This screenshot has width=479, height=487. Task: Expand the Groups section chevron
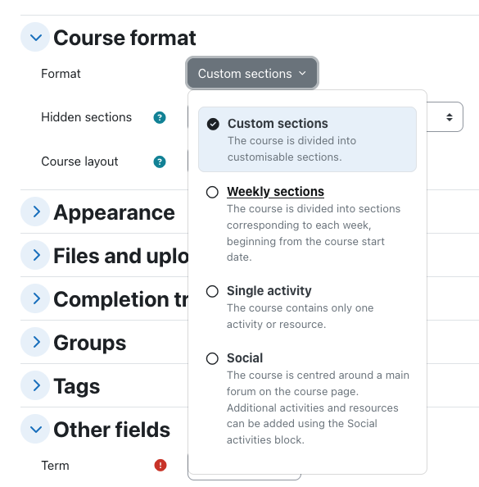(x=35, y=342)
